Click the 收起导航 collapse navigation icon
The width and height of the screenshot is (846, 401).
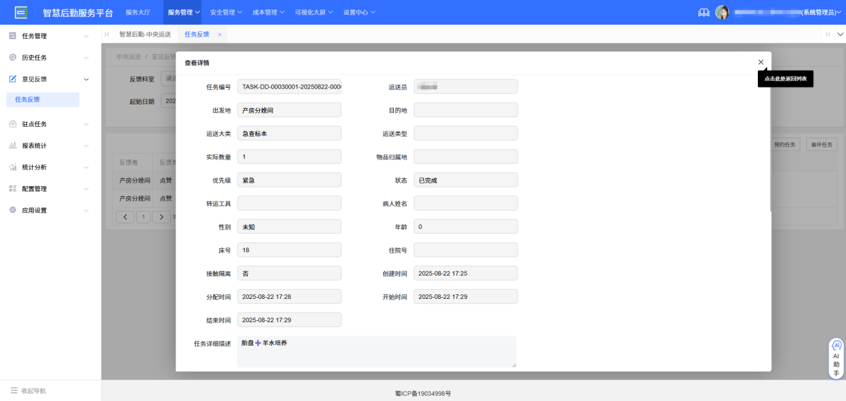14,390
